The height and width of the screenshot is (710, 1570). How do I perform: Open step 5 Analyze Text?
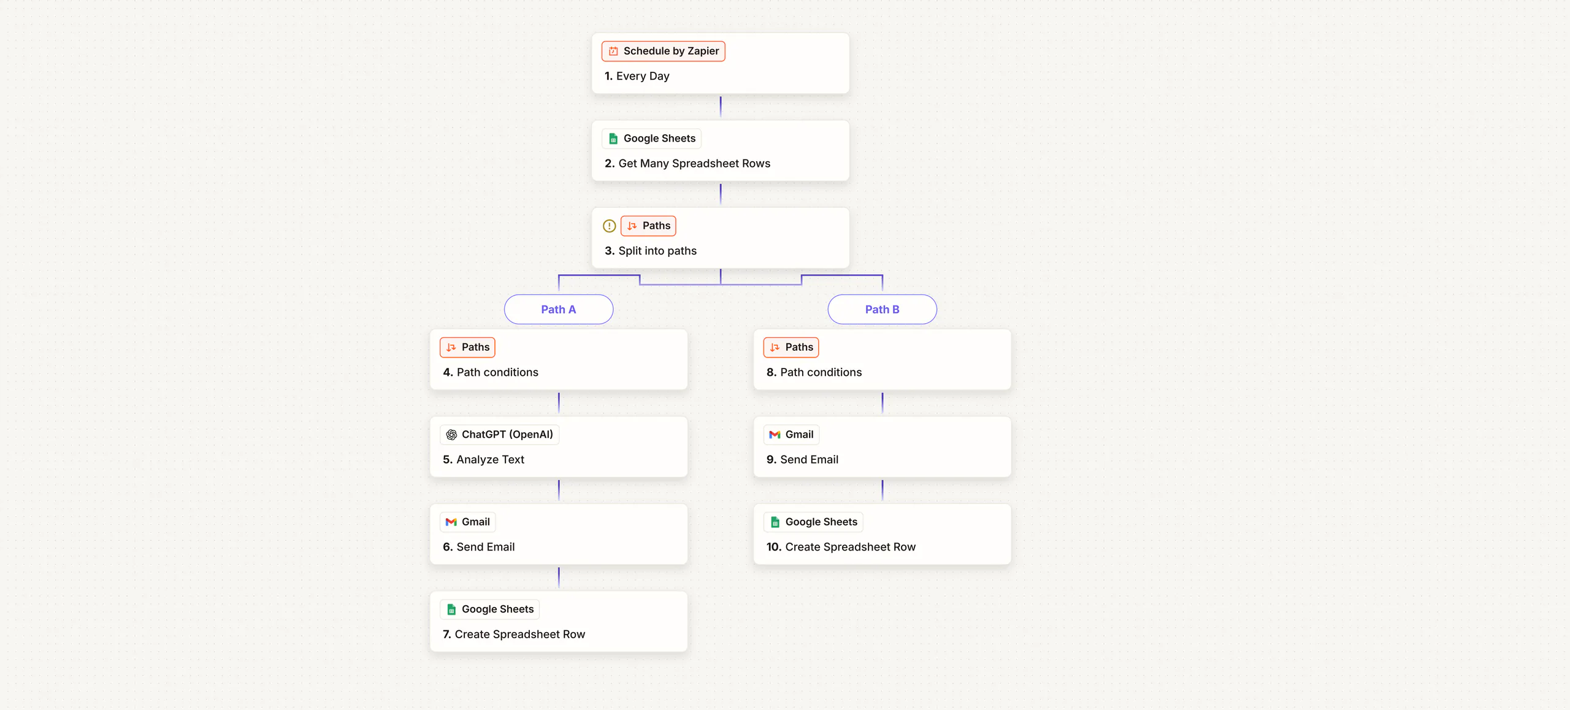[559, 447]
